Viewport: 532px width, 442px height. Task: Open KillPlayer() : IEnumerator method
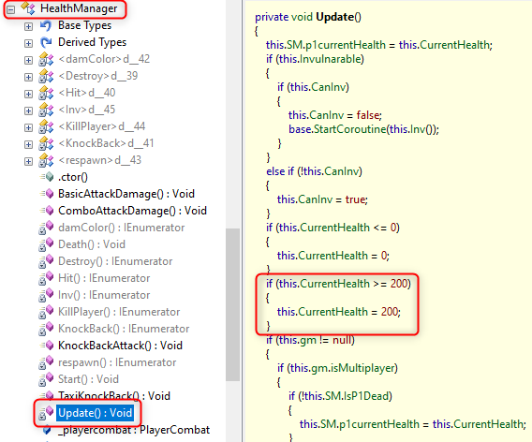point(119,312)
